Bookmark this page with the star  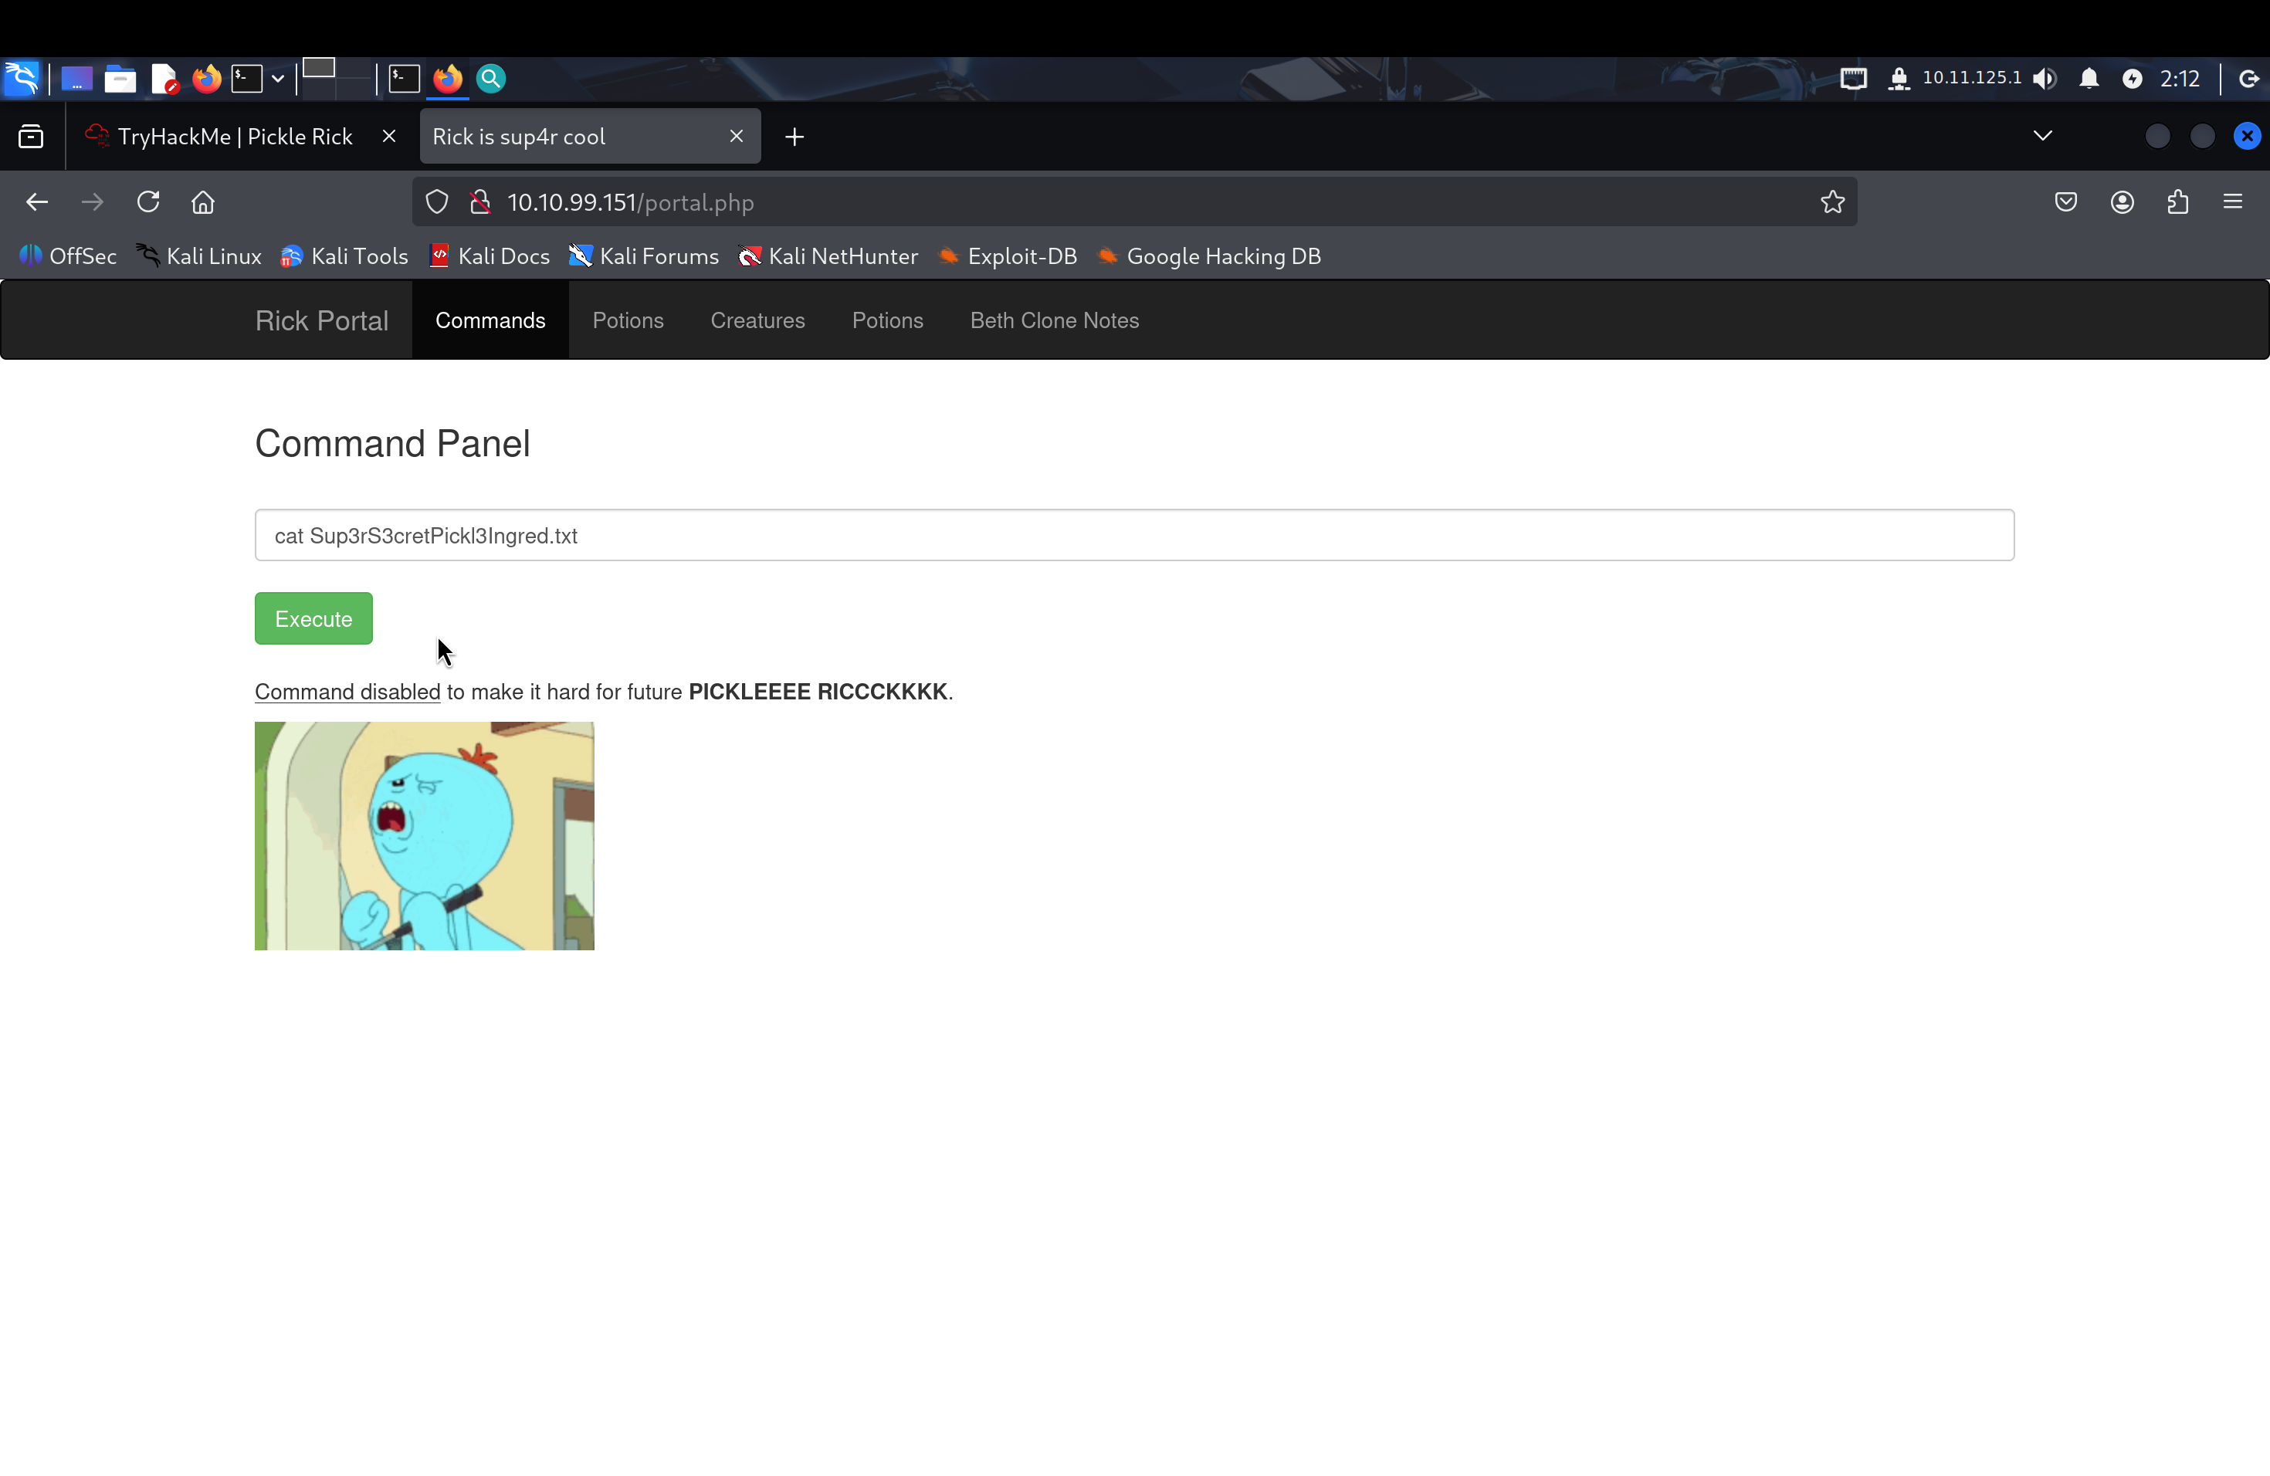tap(1832, 202)
